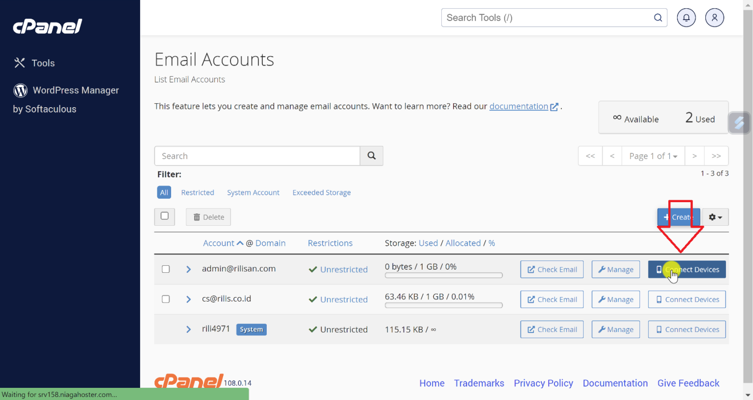
Task: Click the cPanel logo in the sidebar
Action: pos(47,26)
